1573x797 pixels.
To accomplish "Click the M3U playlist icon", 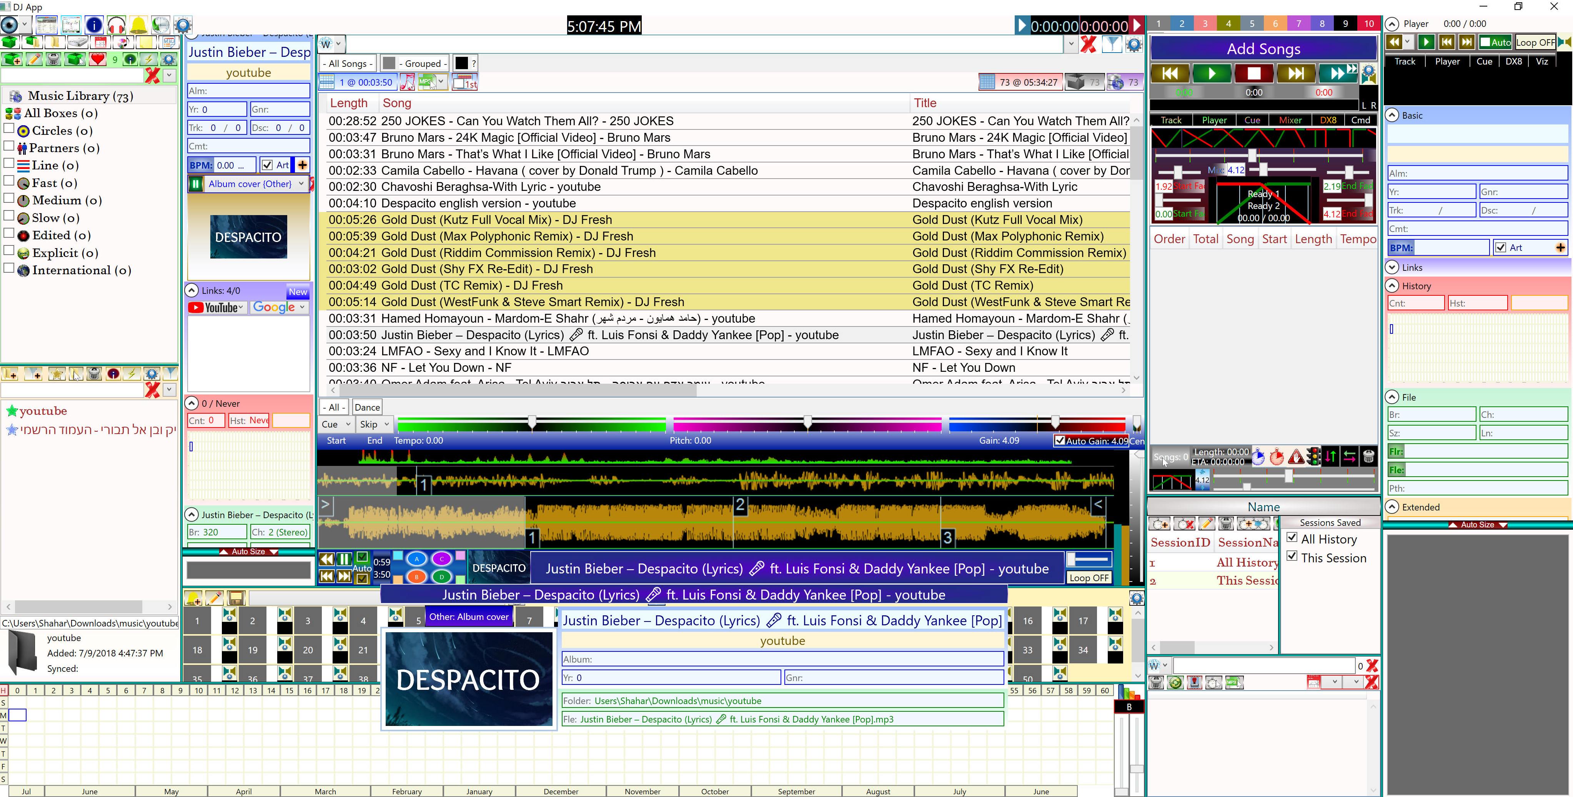I will pos(168,42).
